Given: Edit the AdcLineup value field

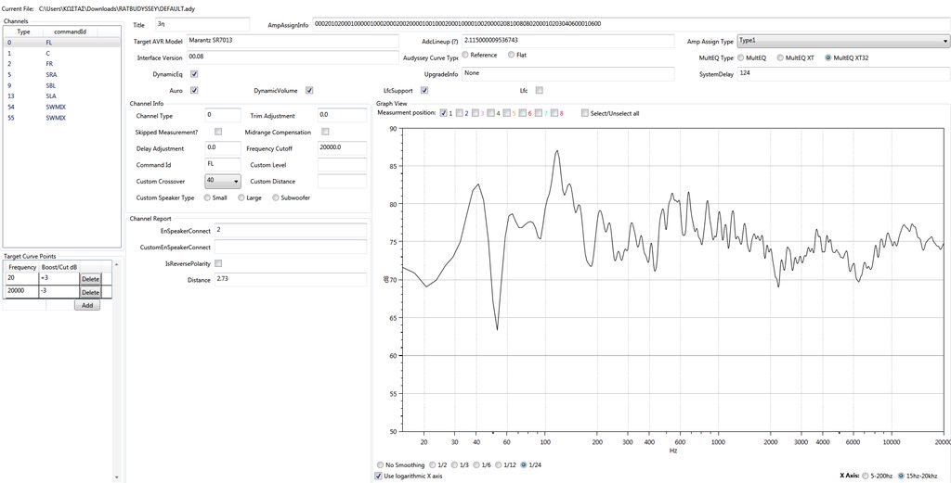Looking at the screenshot, I should pos(568,41).
